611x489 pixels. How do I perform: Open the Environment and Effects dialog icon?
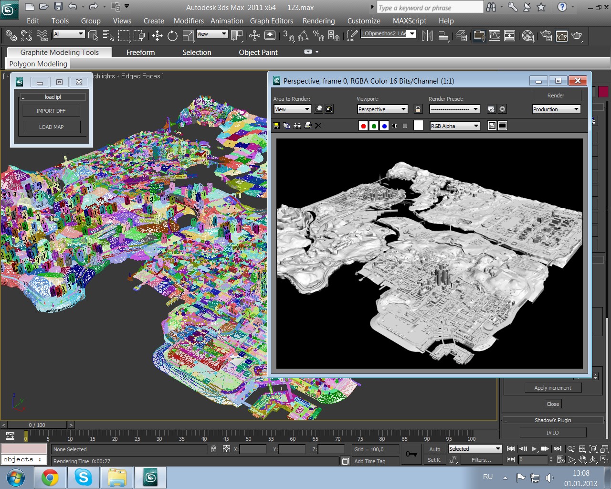pos(503,109)
